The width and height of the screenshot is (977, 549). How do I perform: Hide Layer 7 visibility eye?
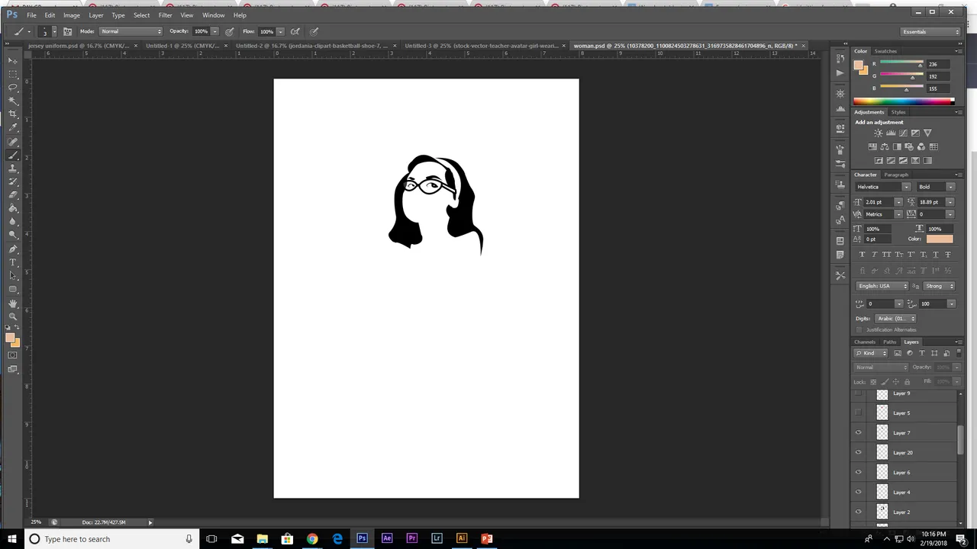859,432
